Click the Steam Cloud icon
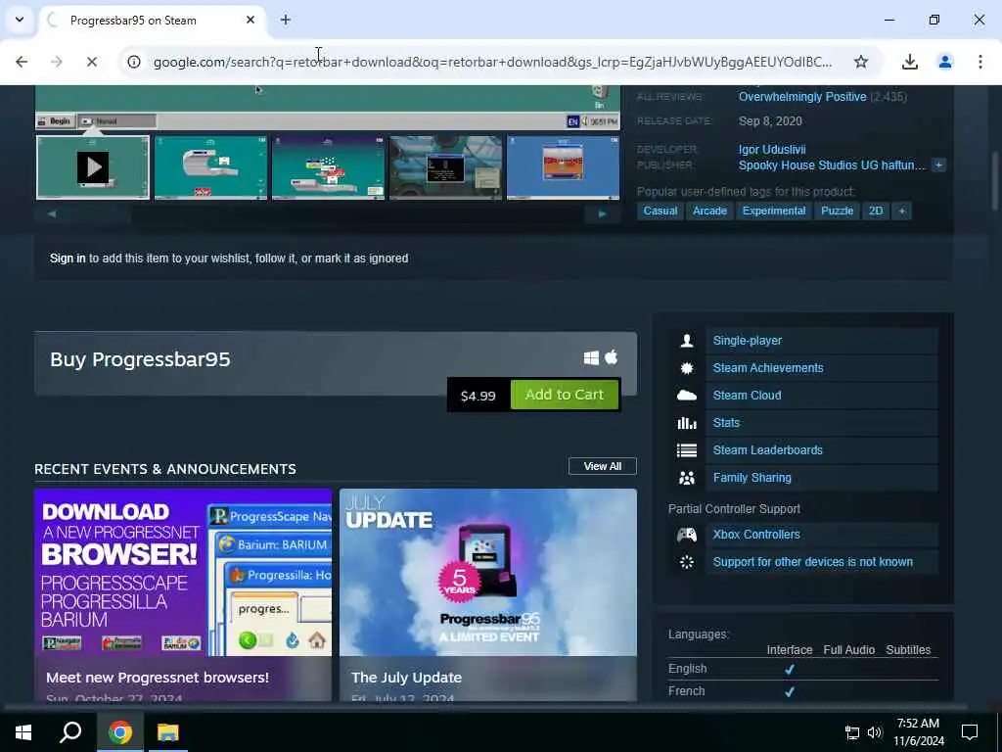The image size is (1002, 752). 687,396
